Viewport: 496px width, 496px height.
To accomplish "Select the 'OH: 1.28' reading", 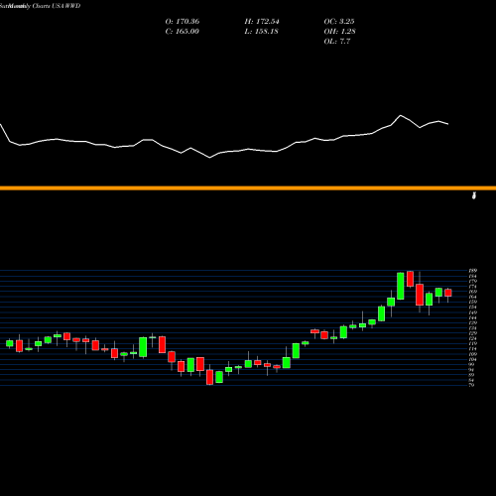I will tap(339, 32).
